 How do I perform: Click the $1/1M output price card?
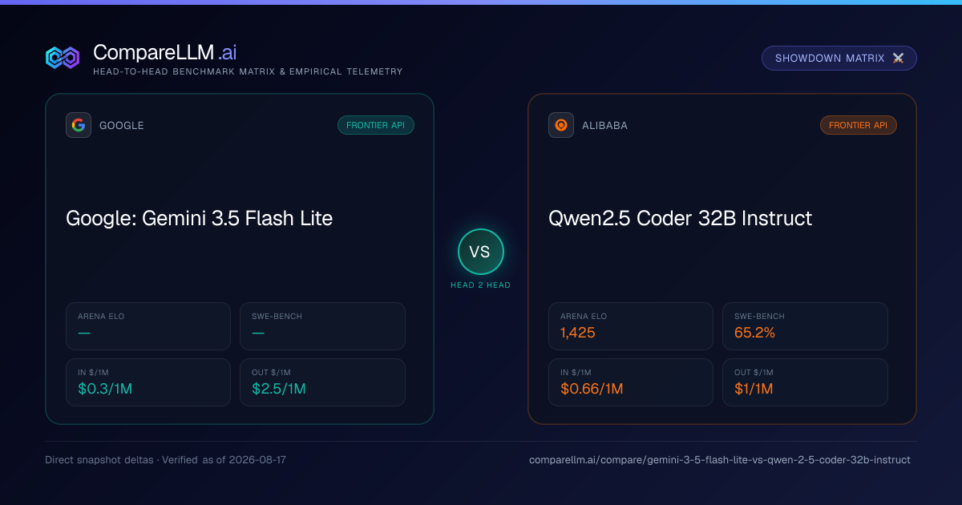805,382
